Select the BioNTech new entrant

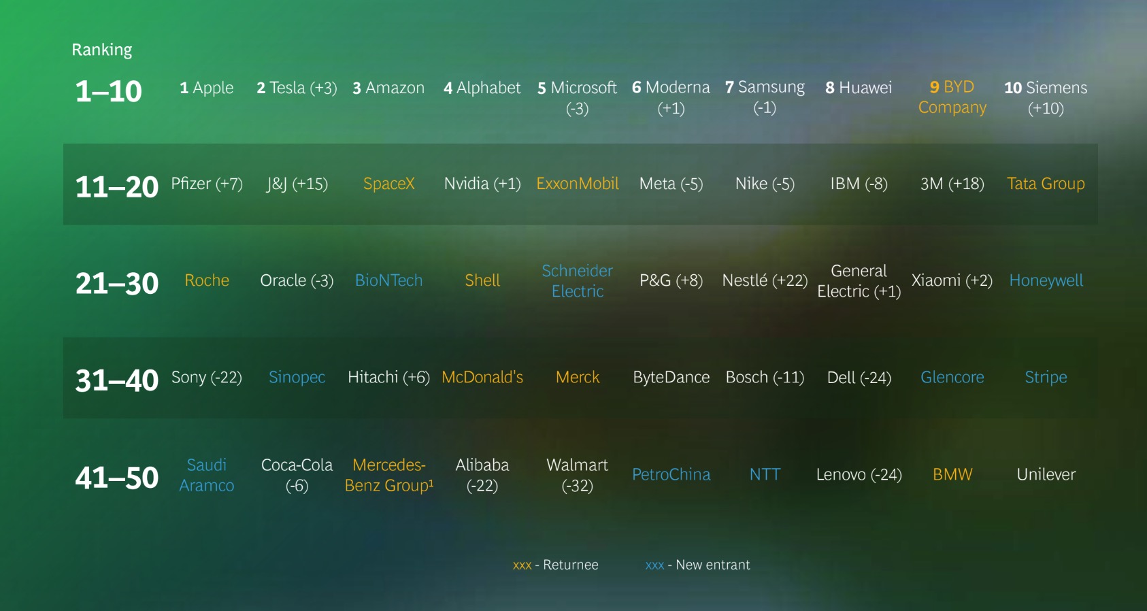[x=388, y=280]
